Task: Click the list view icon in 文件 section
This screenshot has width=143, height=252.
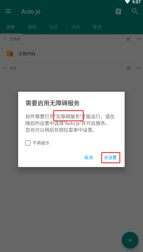Action: (138, 68)
